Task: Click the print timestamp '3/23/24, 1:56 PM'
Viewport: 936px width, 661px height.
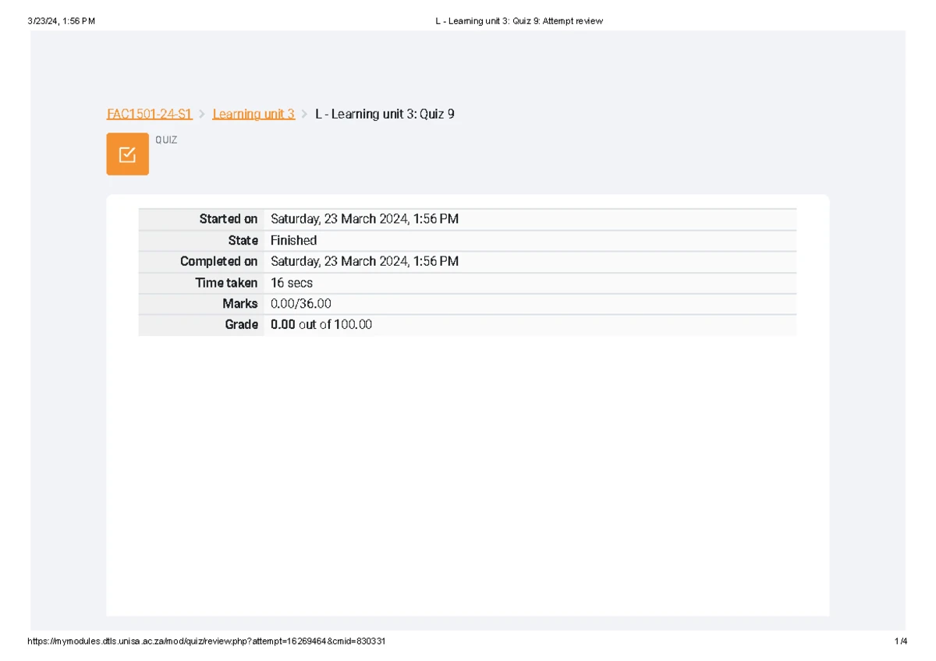Action: coord(61,21)
